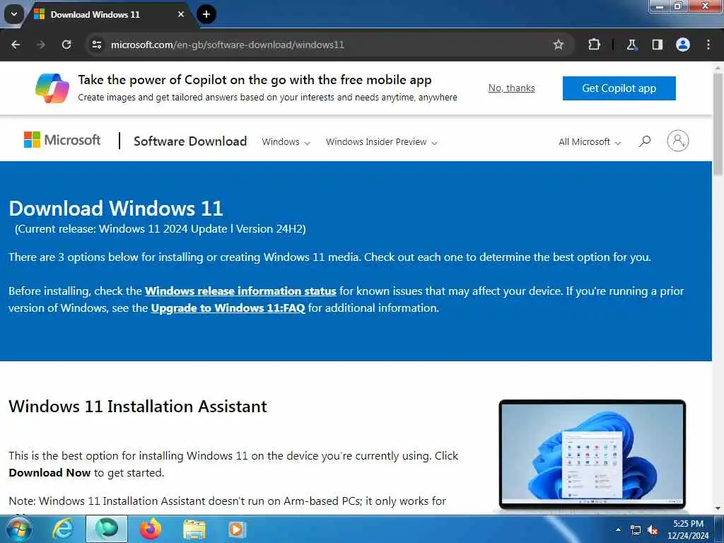Click the microsoft.com address bar URL
Viewport: 724px width, 543px height.
(227, 45)
